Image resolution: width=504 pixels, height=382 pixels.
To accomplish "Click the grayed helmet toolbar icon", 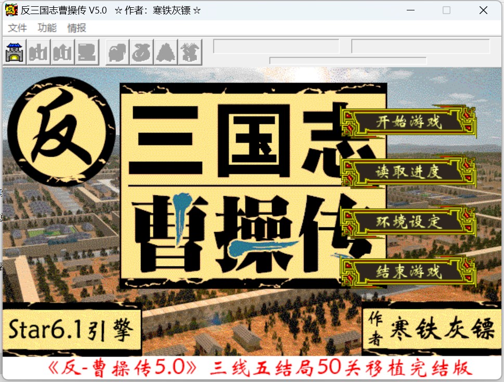I will (x=118, y=52).
